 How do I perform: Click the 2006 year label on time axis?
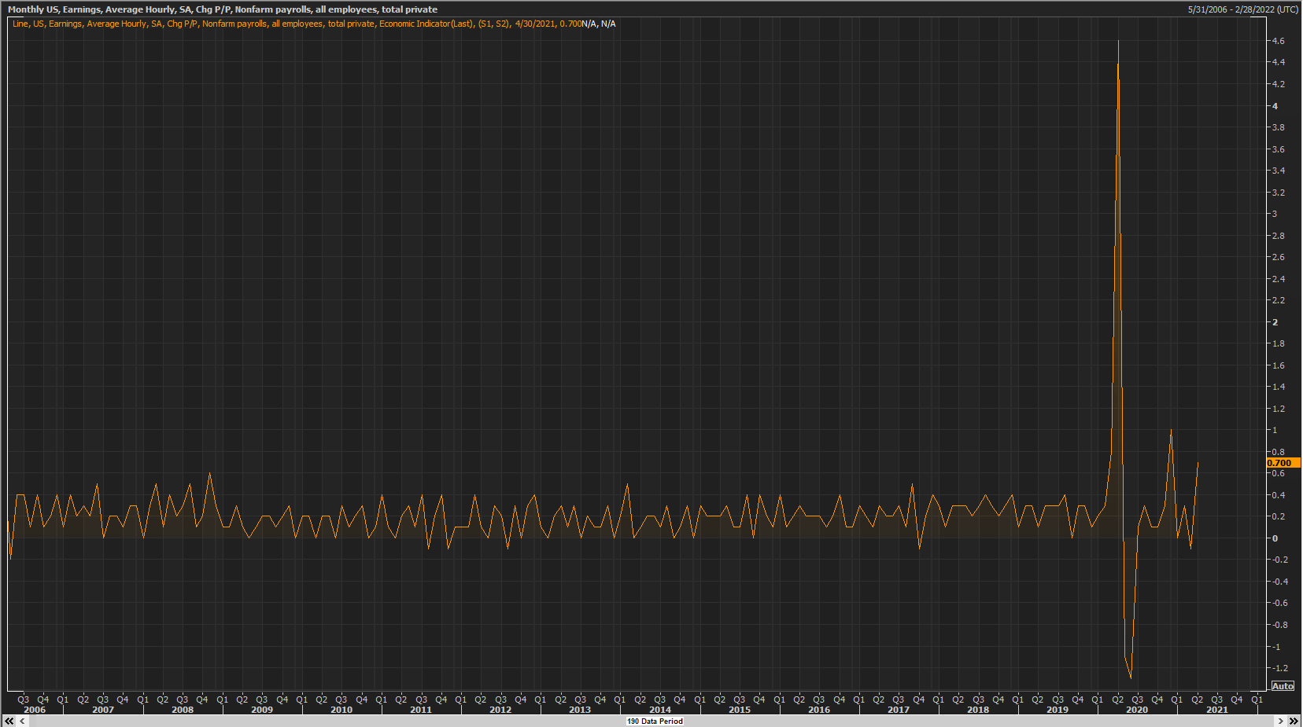tap(35, 710)
